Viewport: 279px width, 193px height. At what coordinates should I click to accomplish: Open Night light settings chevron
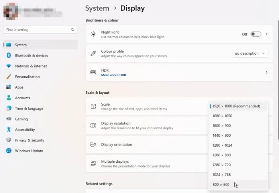(x=267, y=34)
